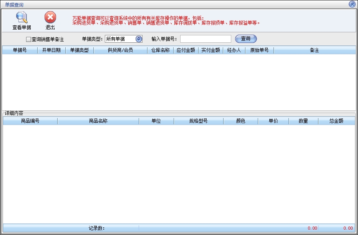The width and height of the screenshot is (358, 235).
Task: Sort details by 商品编号 header
Action: (30, 121)
